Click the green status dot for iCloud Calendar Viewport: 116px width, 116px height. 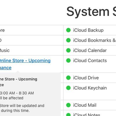click(x=68, y=50)
